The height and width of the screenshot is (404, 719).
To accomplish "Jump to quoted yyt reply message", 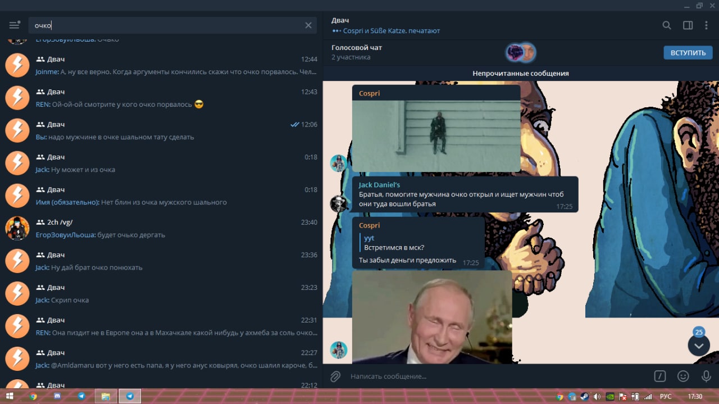I will click(x=419, y=243).
